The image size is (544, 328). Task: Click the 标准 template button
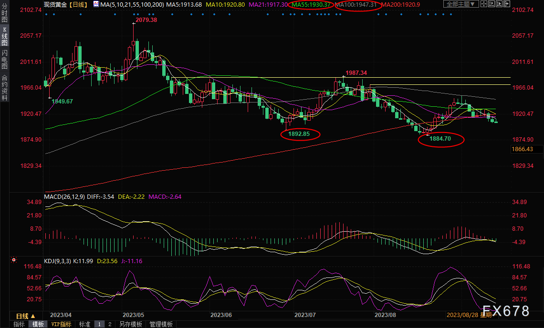pos(84,324)
